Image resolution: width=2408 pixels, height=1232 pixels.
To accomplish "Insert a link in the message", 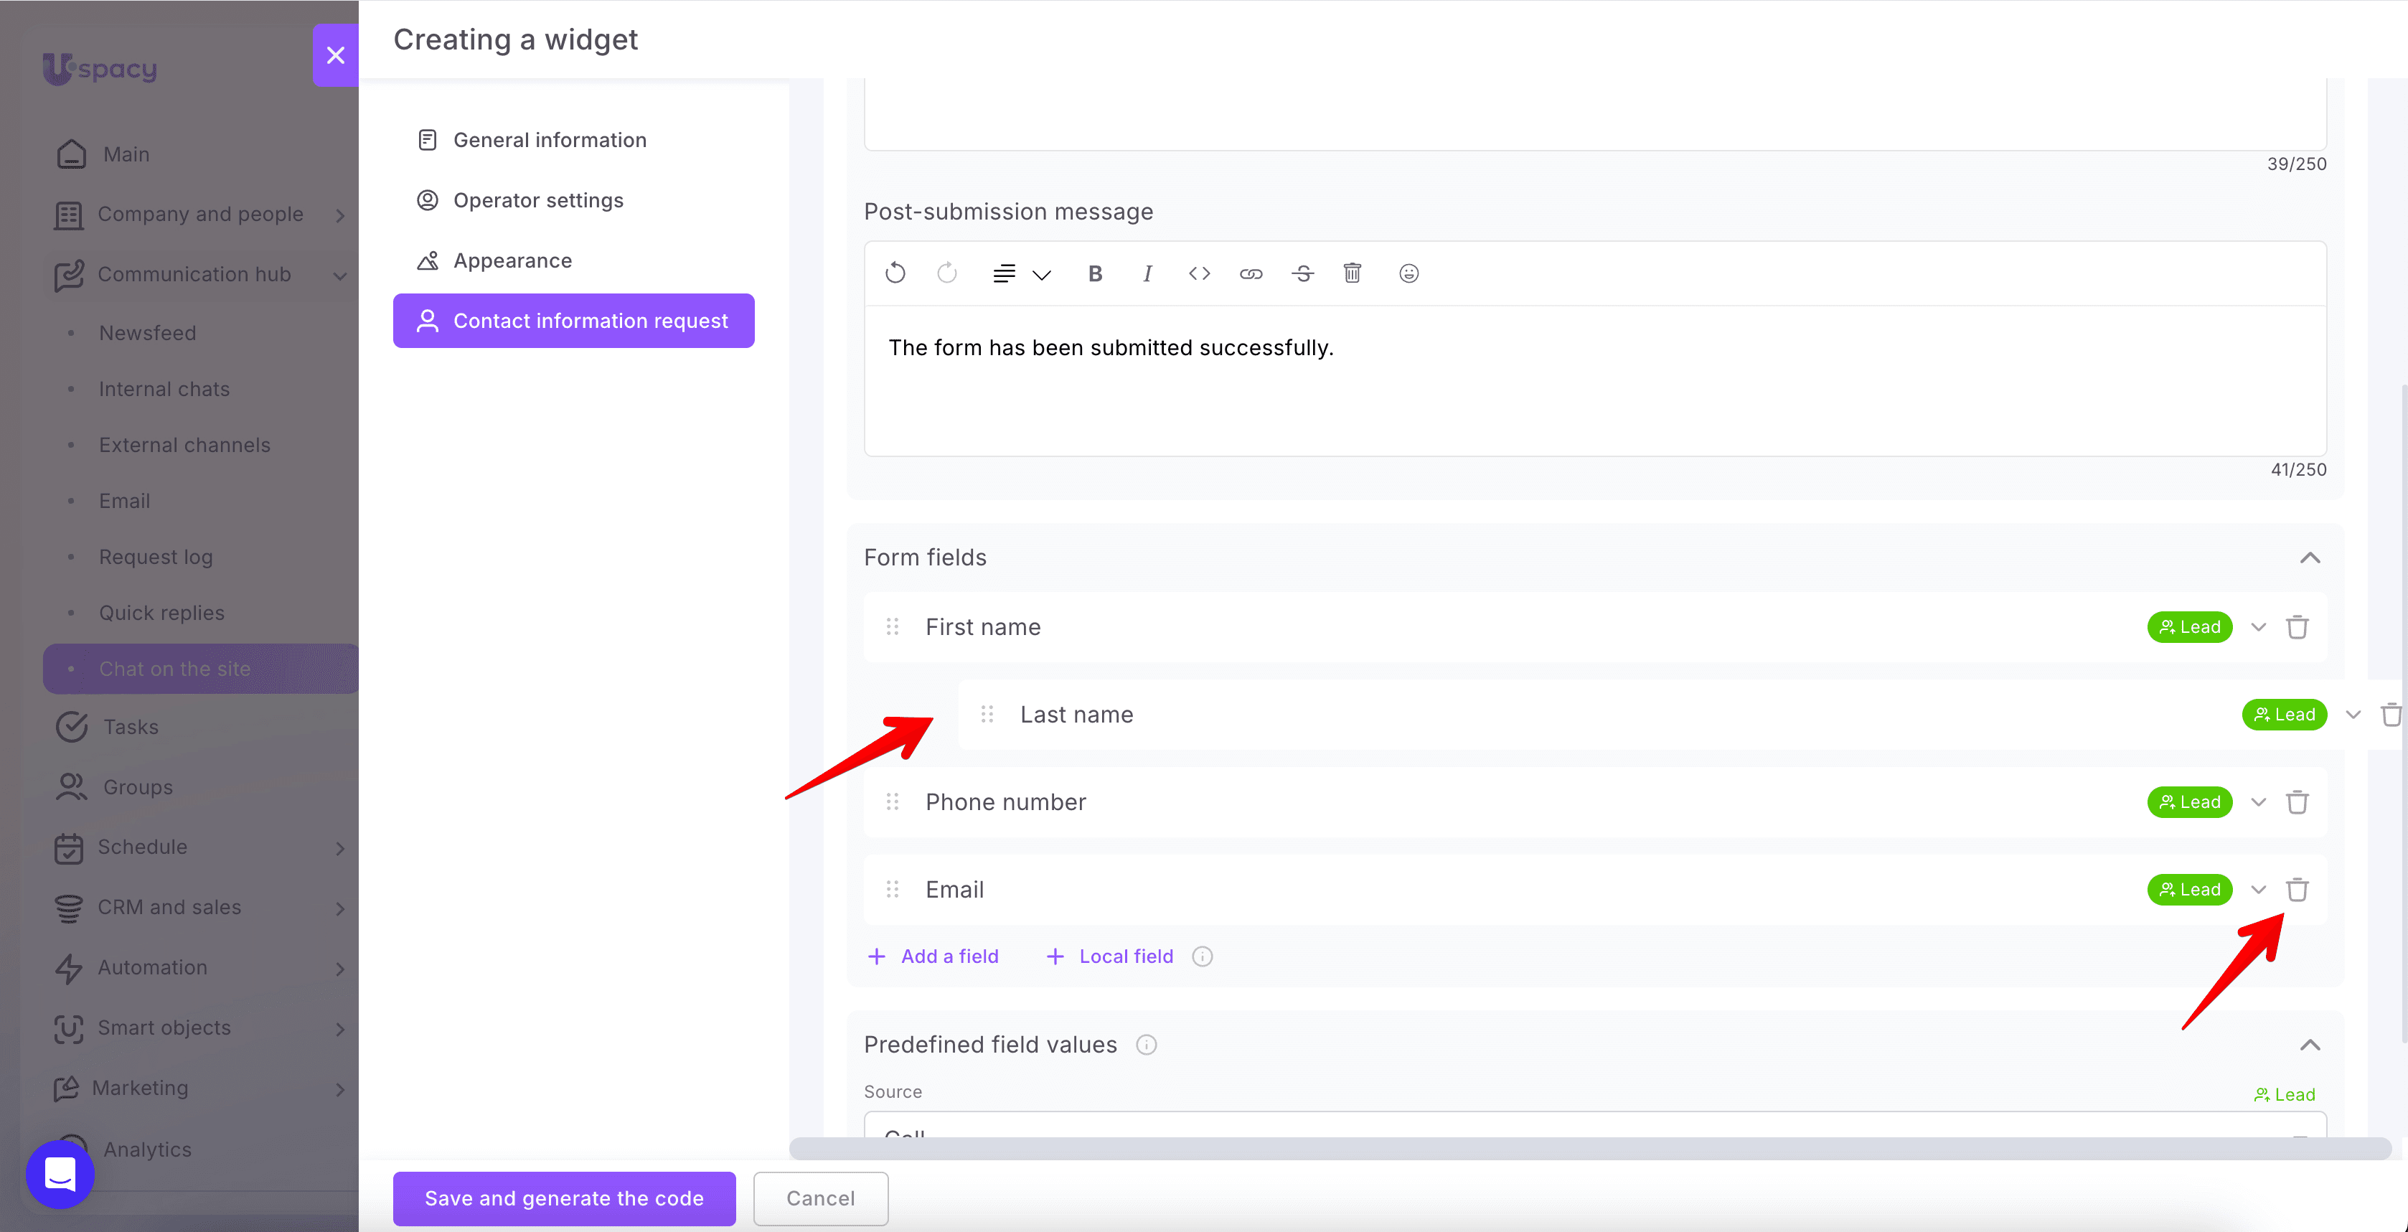I will point(1251,274).
